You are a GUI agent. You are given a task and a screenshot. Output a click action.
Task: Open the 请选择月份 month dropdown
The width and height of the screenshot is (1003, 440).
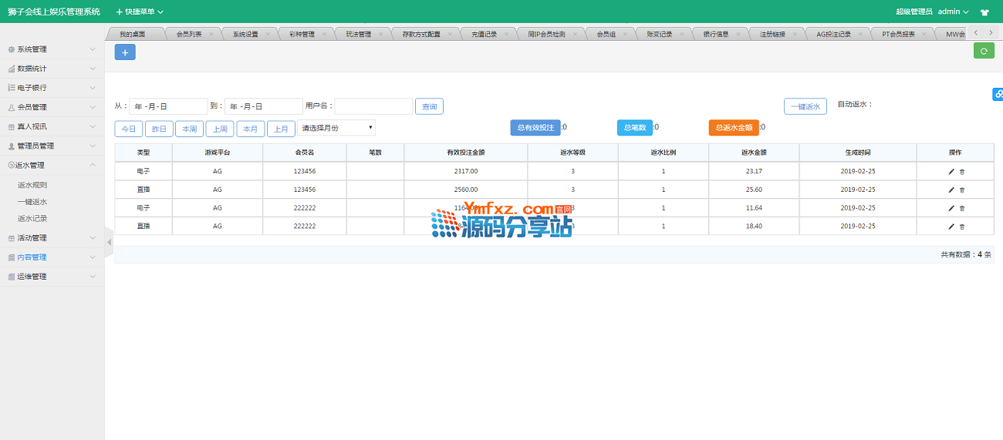[x=336, y=128]
